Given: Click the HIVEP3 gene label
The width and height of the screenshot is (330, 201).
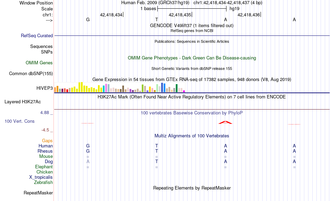Looking at the screenshot, I should coord(44,88).
